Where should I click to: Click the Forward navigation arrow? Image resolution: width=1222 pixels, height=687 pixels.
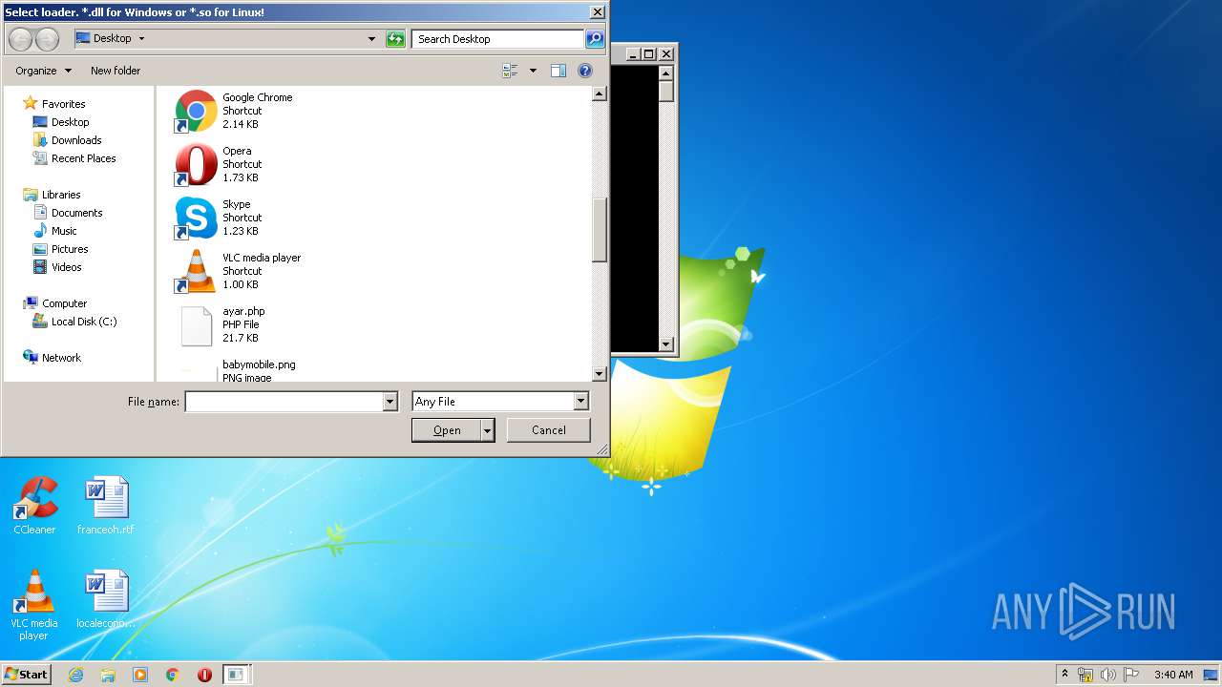(x=47, y=39)
